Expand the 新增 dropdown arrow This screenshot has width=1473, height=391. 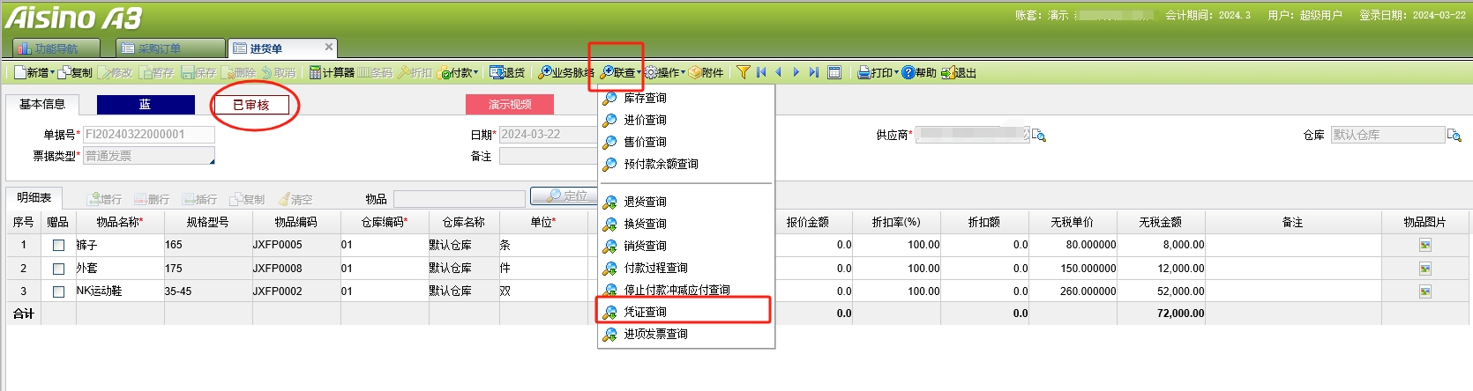52,73
